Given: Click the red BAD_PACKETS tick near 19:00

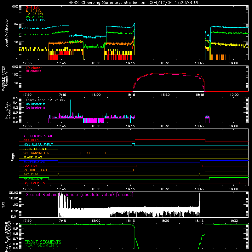Looking at the screenshot, I should [x=239, y=183].
